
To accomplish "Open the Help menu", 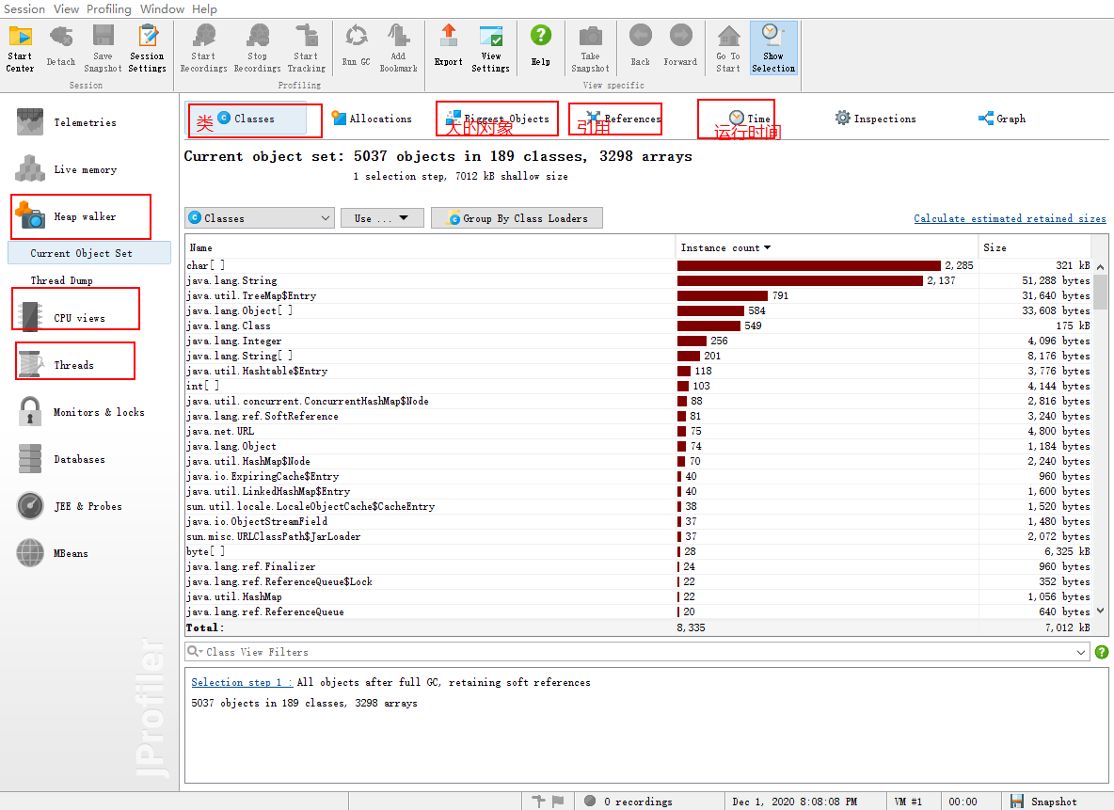I will coord(204,9).
